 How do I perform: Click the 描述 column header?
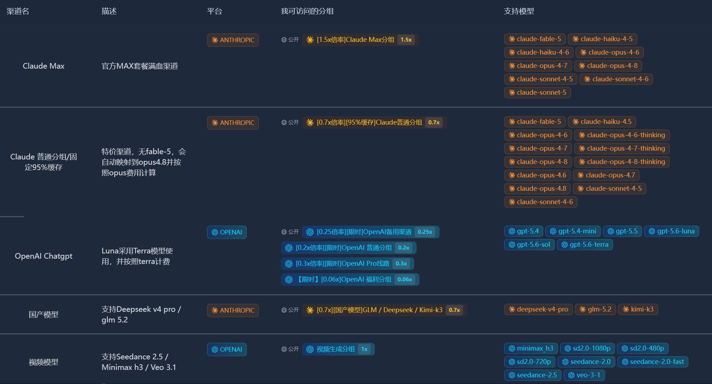click(109, 11)
